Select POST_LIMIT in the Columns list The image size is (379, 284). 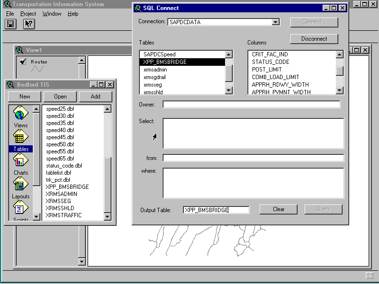tap(267, 70)
